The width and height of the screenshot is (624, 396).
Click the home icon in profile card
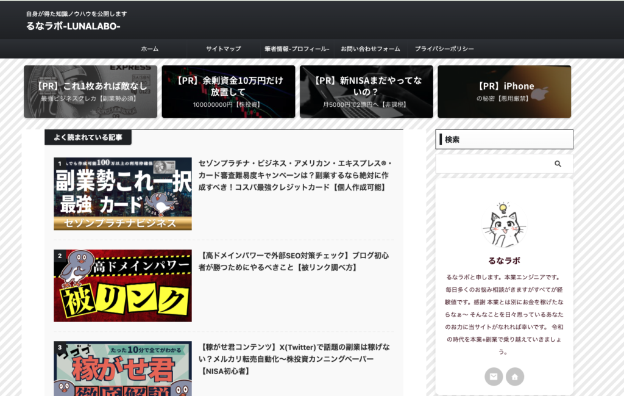pos(515,376)
